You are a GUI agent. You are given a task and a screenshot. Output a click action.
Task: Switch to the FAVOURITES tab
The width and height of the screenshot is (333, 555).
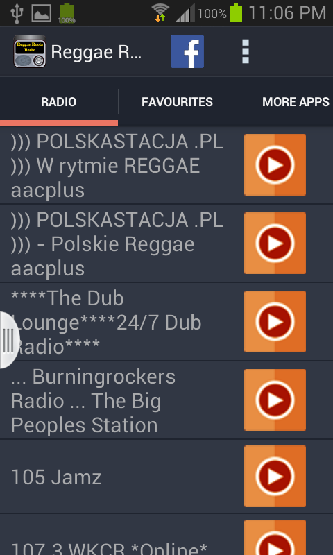178,102
